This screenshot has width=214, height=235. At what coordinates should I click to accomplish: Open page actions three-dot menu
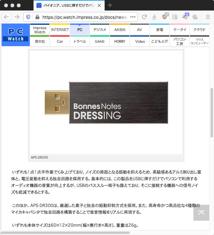coord(133,17)
